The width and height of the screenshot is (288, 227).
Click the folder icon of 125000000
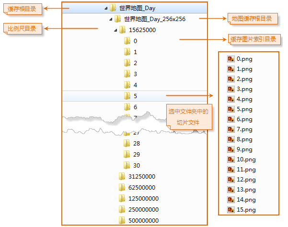122,198
